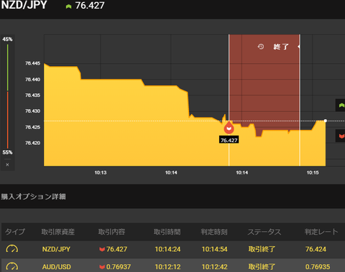This screenshot has height=272, width=345.
Task: Click the 取引時間 column header
Action: (167, 232)
